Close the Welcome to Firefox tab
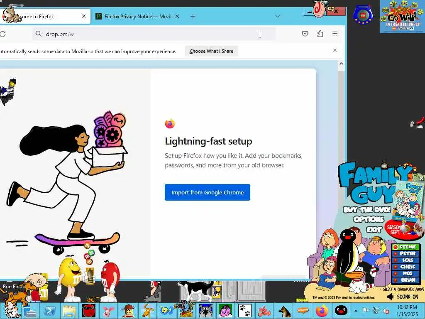 point(84,16)
